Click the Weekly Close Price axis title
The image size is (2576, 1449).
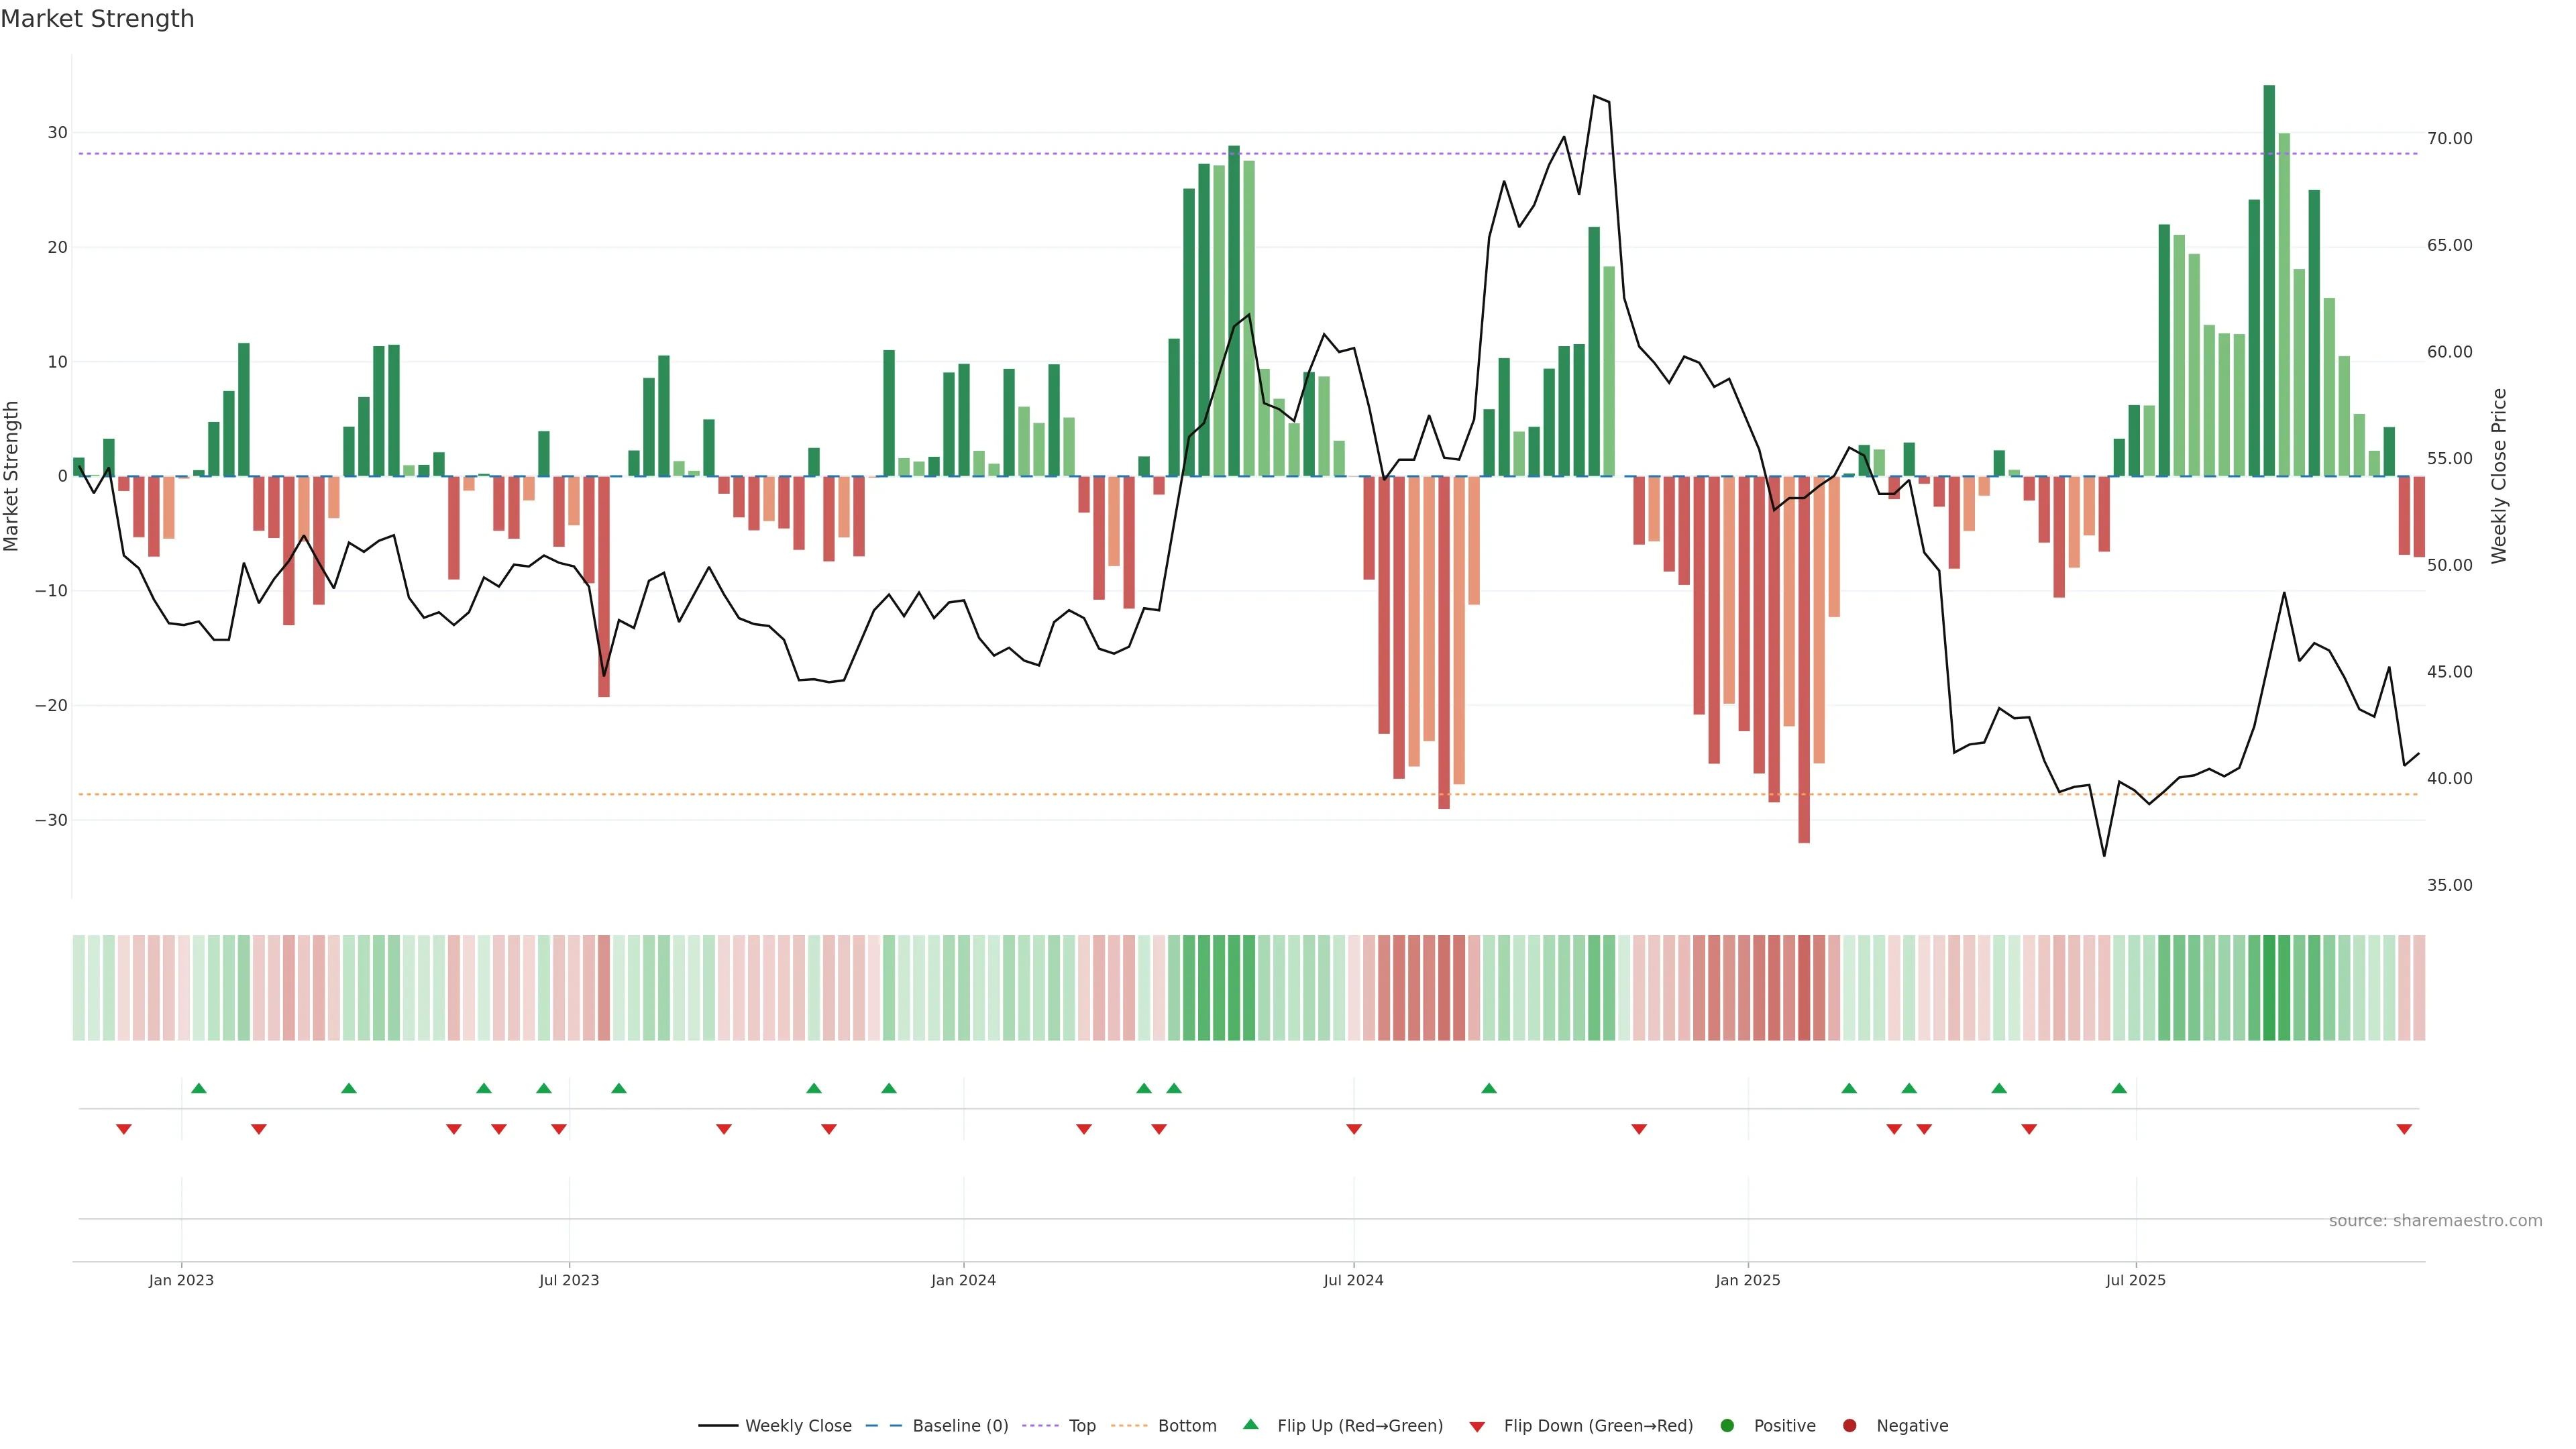(2499, 476)
